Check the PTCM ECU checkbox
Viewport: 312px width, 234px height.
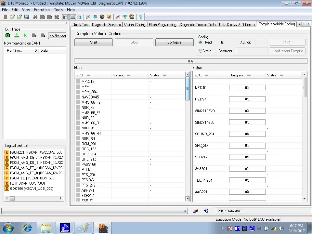(x=78, y=169)
